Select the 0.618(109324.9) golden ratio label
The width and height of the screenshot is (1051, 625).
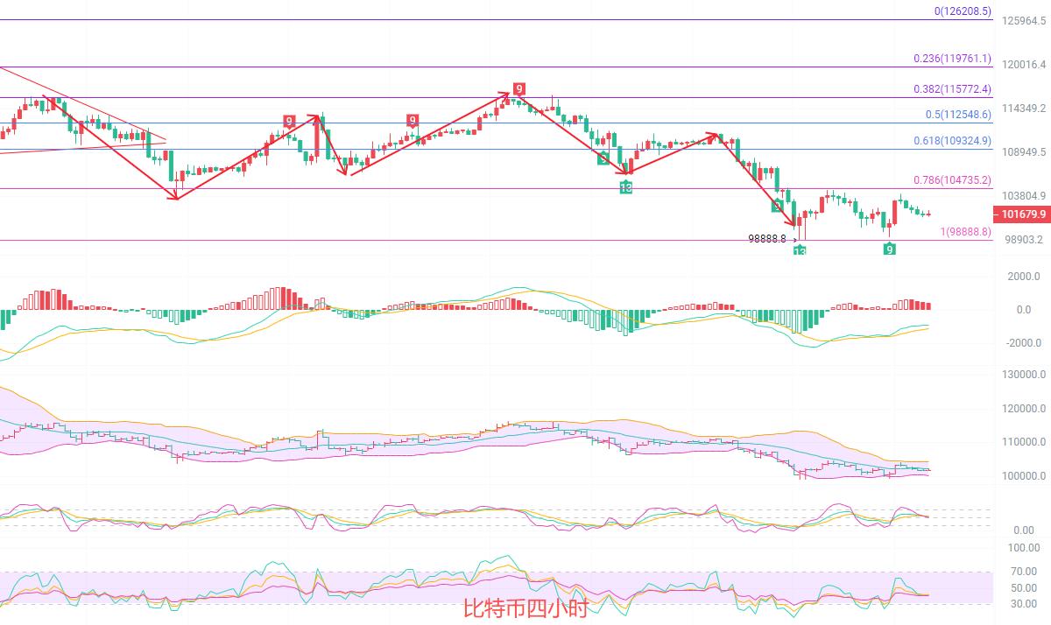pos(952,140)
